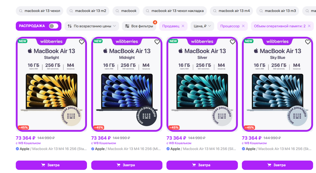Add Starlight MacBook Air to favorites
The width and height of the screenshot is (316, 173).
[82, 42]
